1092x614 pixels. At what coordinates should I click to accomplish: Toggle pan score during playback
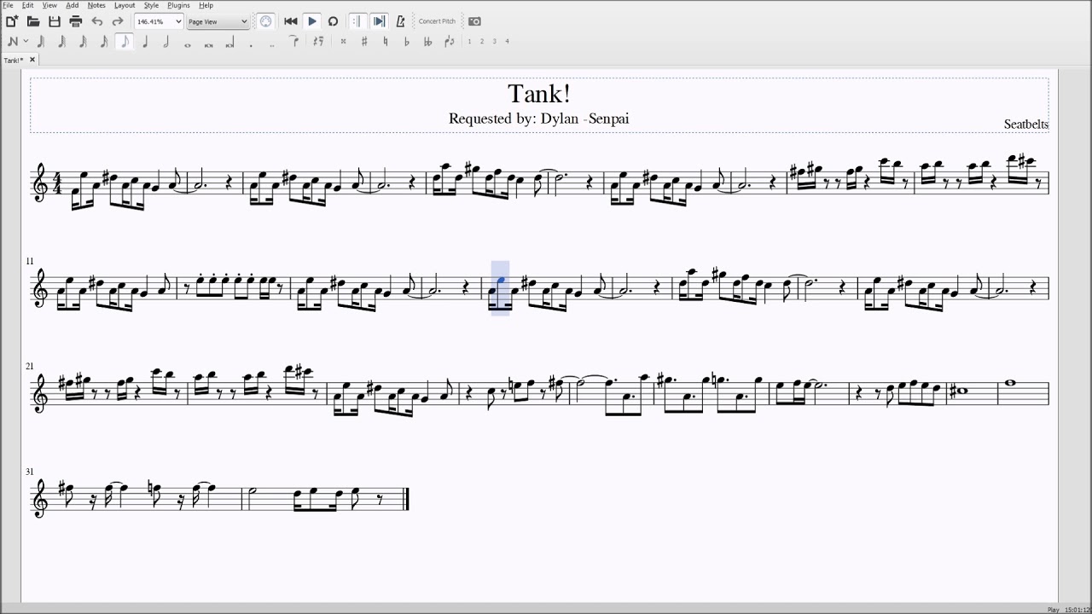(x=379, y=21)
